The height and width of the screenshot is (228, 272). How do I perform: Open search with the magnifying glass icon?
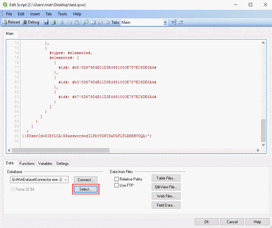[86, 22]
